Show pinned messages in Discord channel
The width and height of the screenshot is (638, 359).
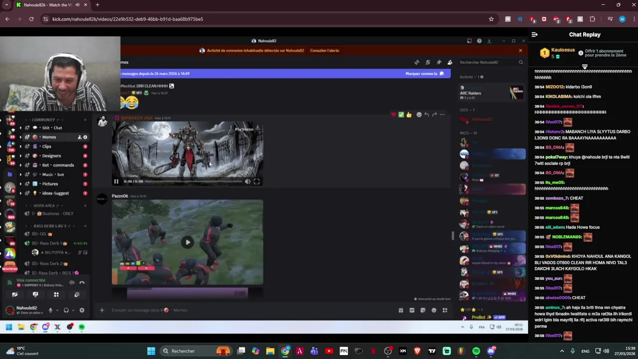[x=439, y=62]
